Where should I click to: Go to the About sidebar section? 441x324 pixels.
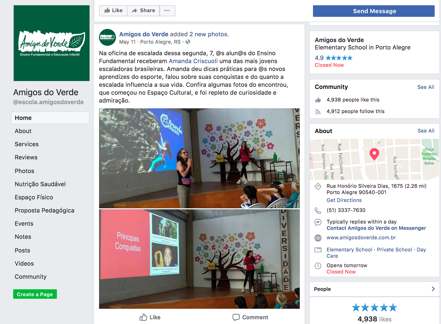23,131
